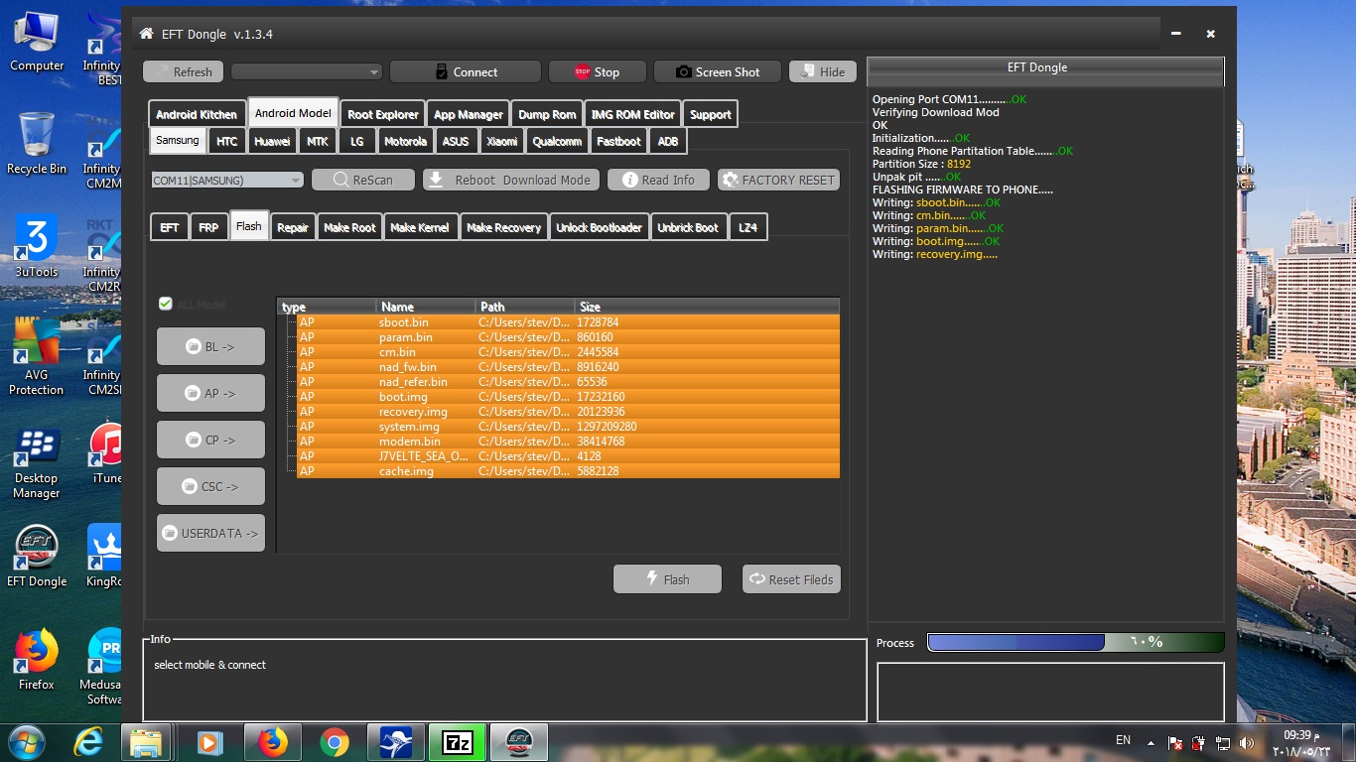Open the Unbrick Boot sub-tab

point(688,227)
